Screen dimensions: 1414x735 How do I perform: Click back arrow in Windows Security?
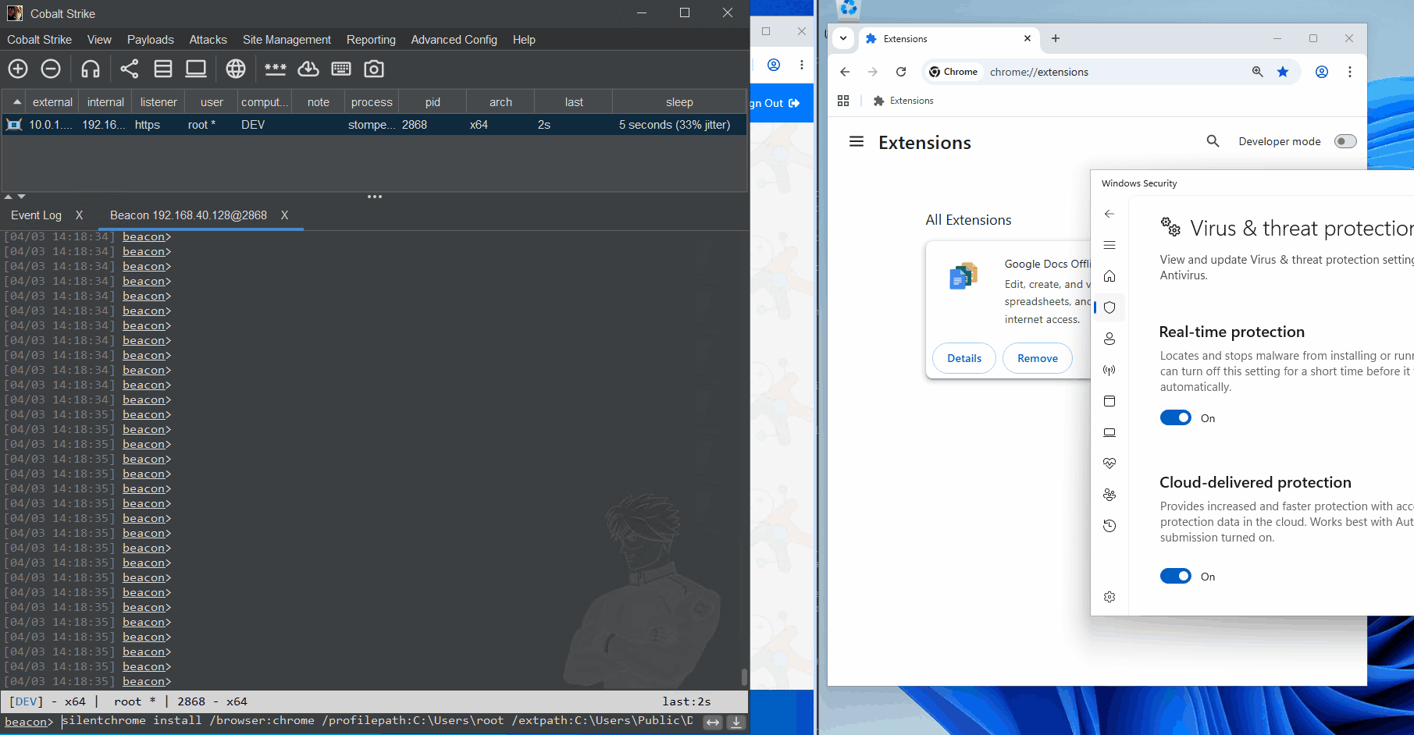(x=1109, y=214)
